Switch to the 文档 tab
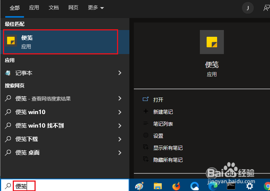The width and height of the screenshot is (270, 191). (x=54, y=8)
